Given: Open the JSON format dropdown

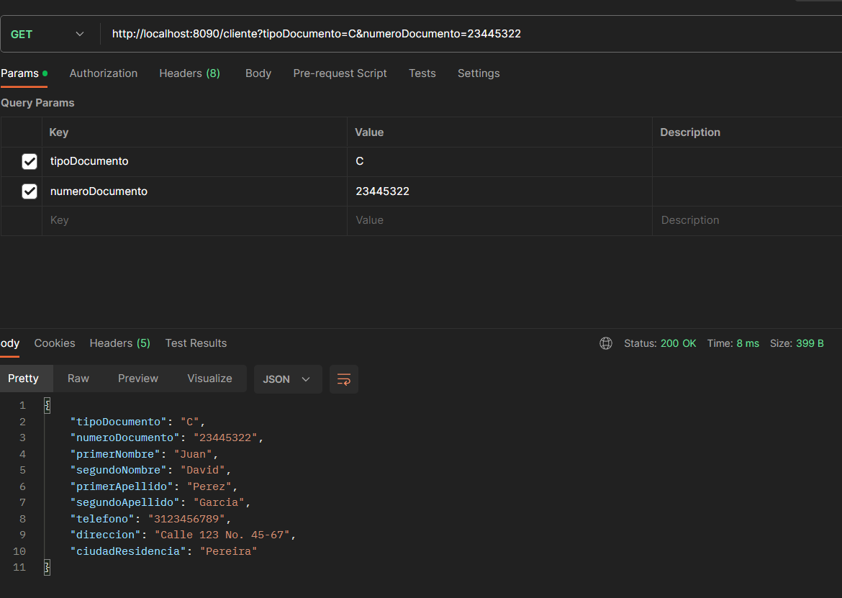Looking at the screenshot, I should (287, 379).
